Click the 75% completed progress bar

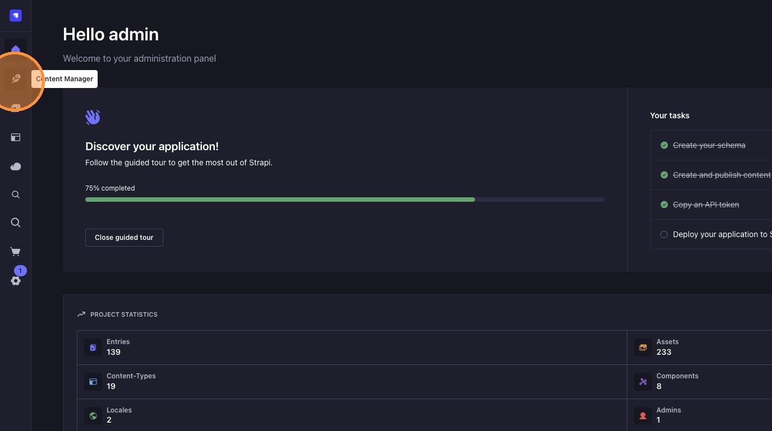(x=345, y=200)
